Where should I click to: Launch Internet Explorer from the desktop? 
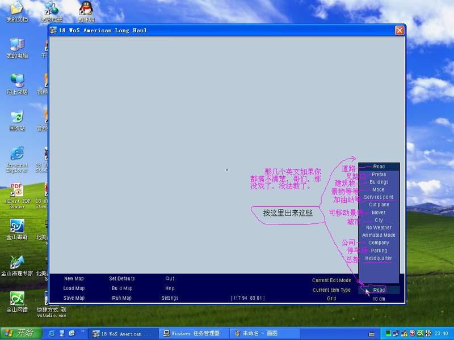pos(17,160)
